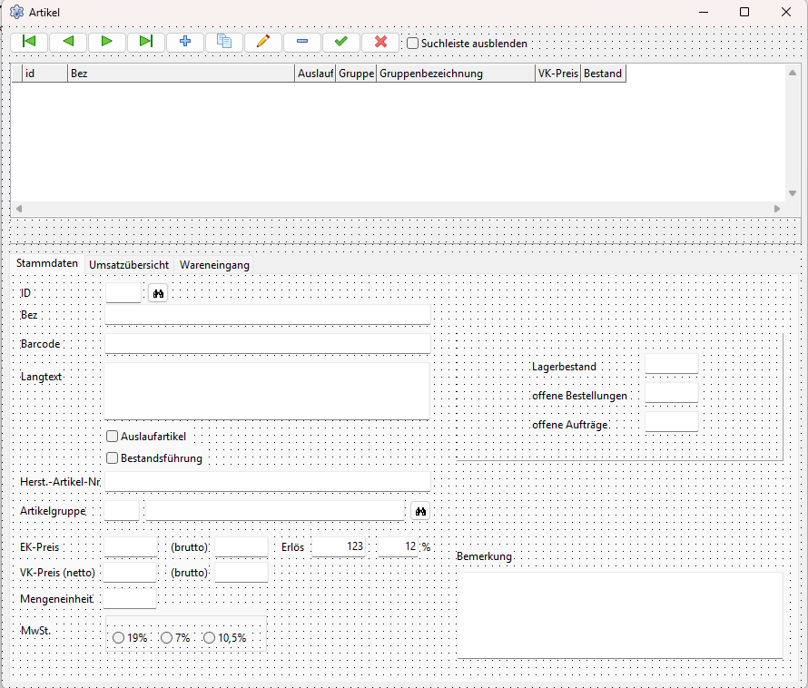Add a new article with plus icon
The width and height of the screenshot is (808, 688).
(185, 42)
